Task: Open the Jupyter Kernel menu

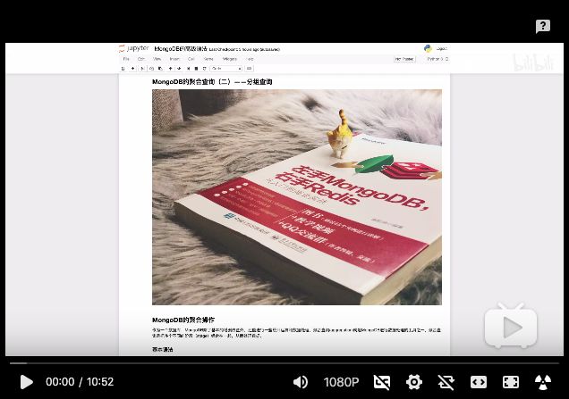Action: pyautogui.click(x=208, y=59)
